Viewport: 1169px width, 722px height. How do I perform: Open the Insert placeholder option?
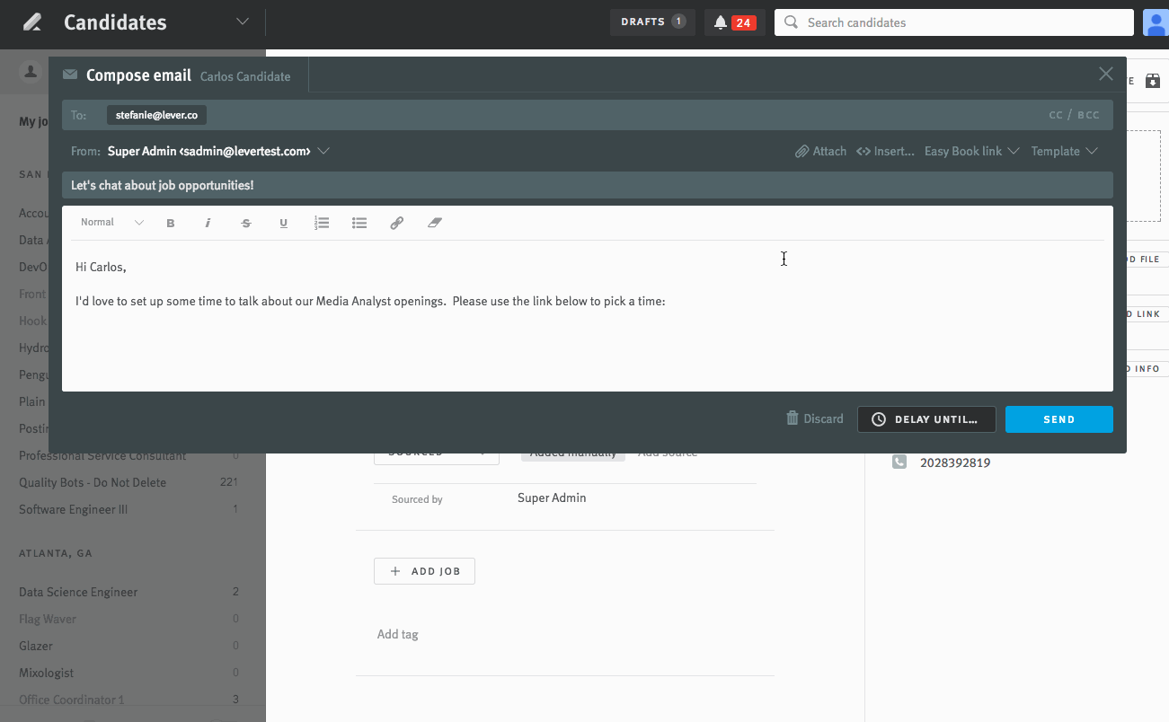click(886, 151)
